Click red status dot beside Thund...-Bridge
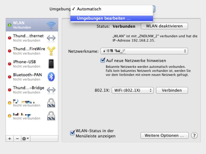 (10, 90)
